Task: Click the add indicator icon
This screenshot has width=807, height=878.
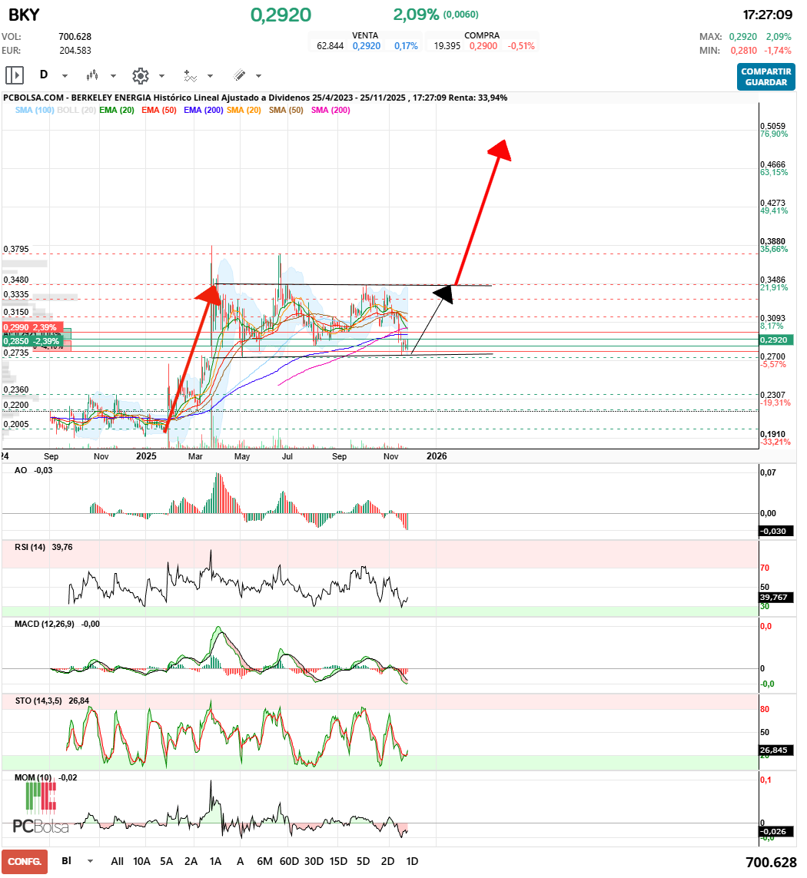Action: (190, 75)
